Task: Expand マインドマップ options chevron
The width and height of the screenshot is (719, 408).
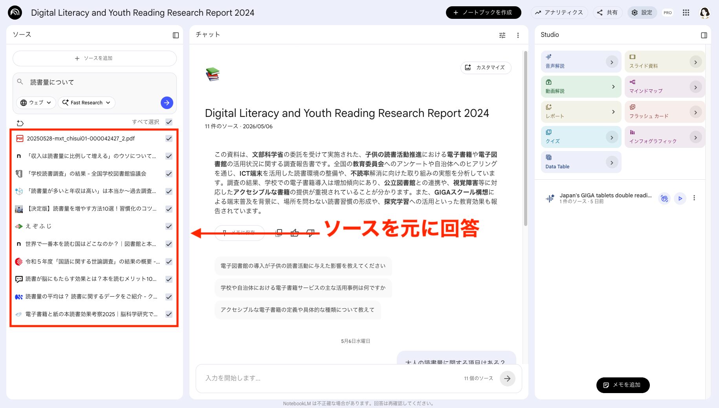Action: (x=695, y=87)
